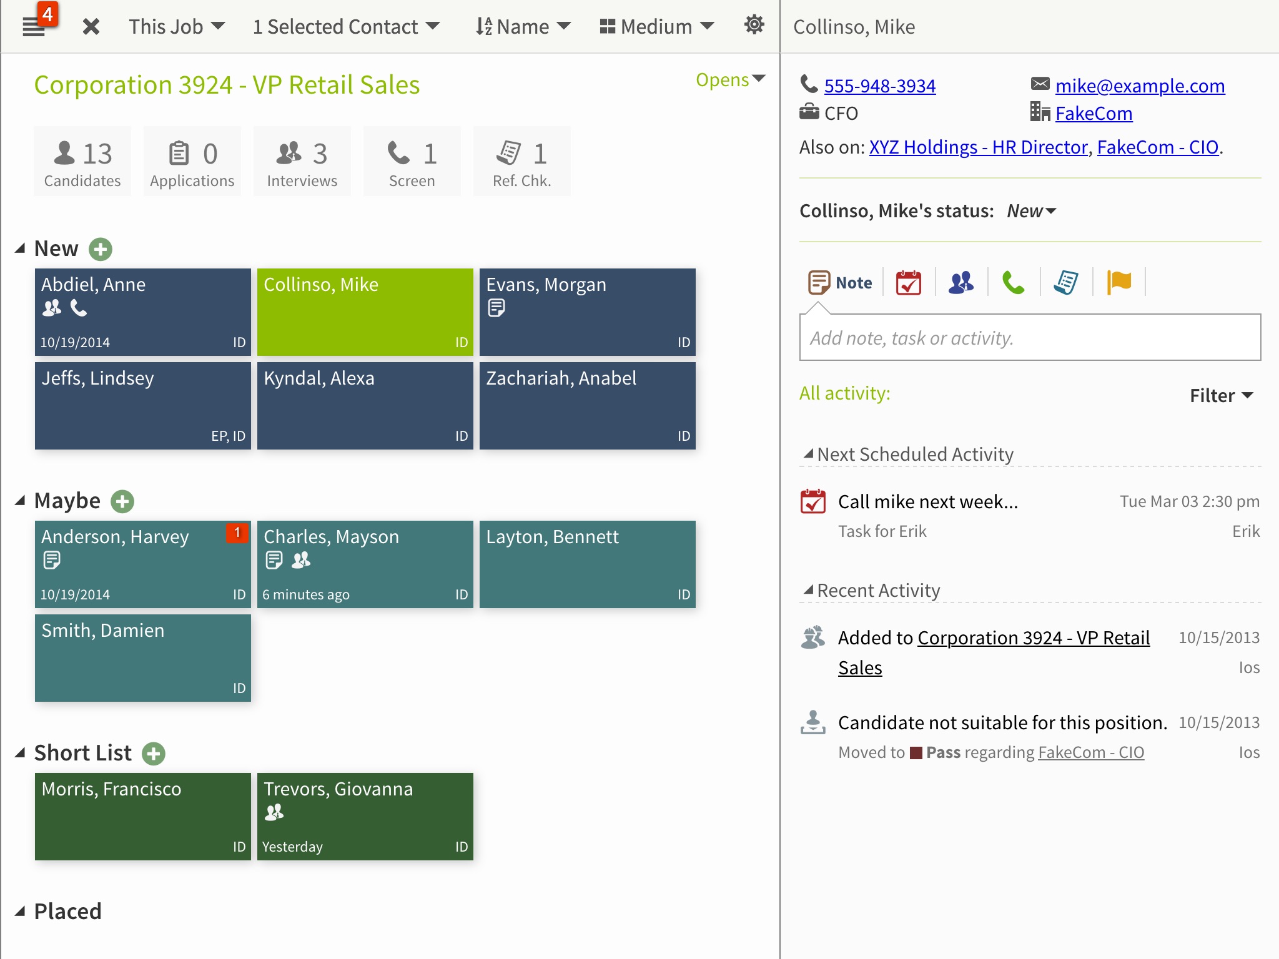Image resolution: width=1279 pixels, height=959 pixels.
Task: Show the 1 Ref. Chk. tile
Action: (522, 161)
